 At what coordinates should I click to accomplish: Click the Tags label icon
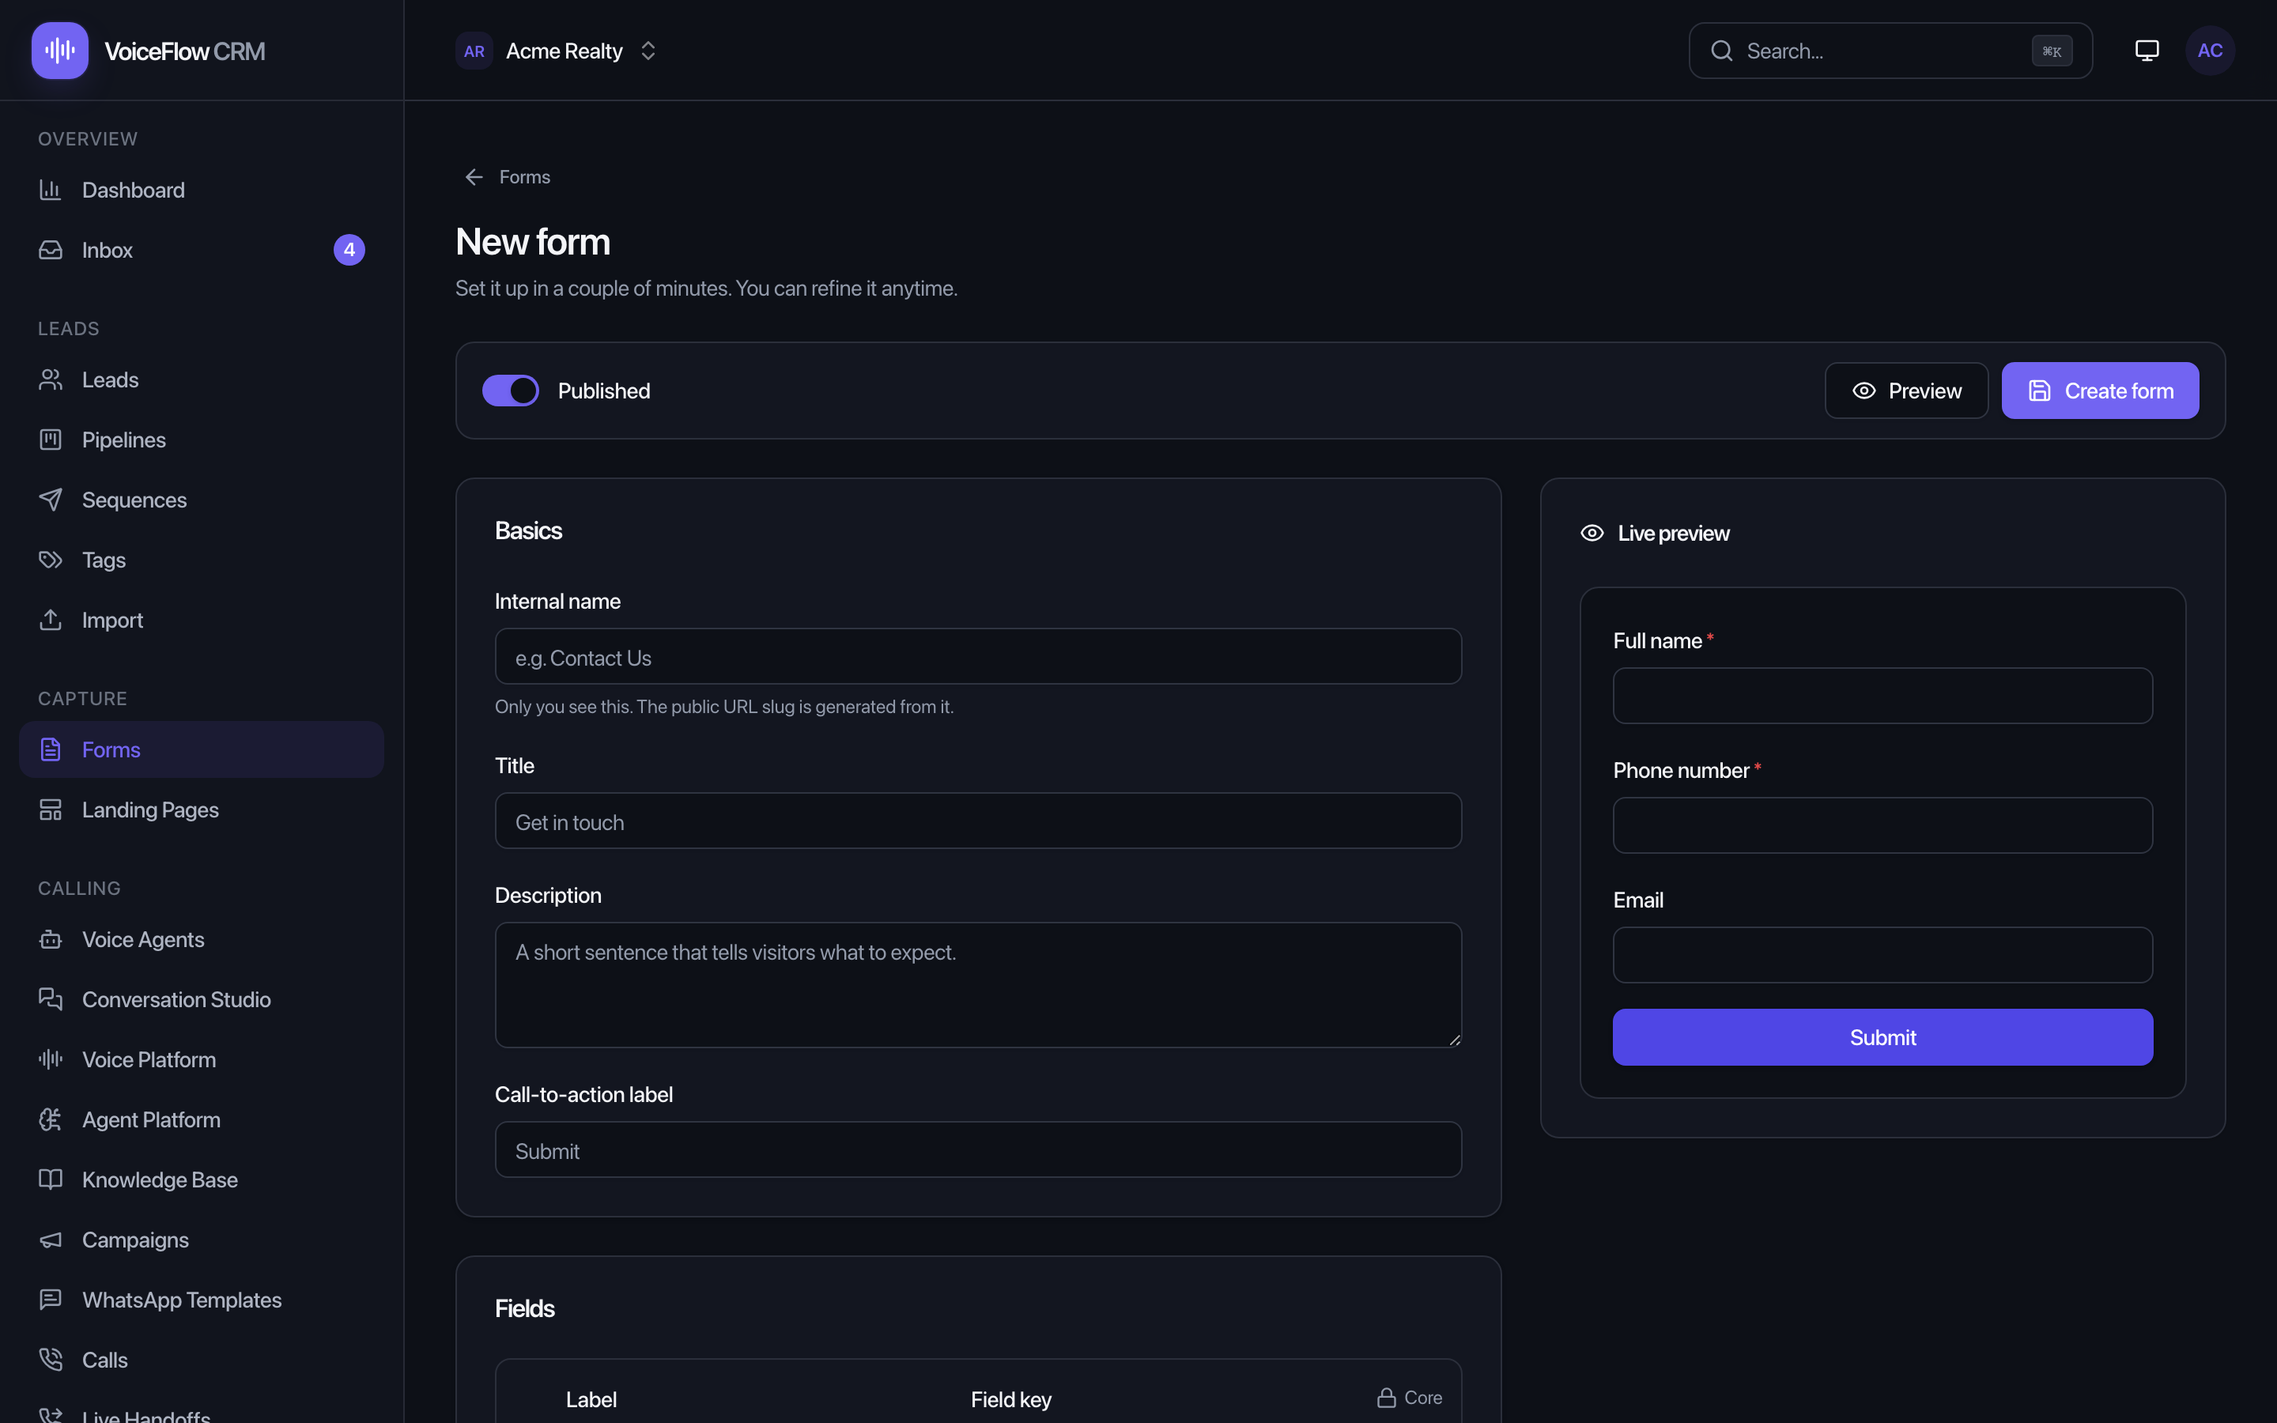[51, 561]
